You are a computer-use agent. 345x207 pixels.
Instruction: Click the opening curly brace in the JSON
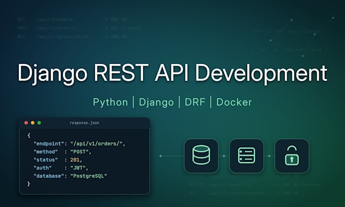click(x=29, y=136)
